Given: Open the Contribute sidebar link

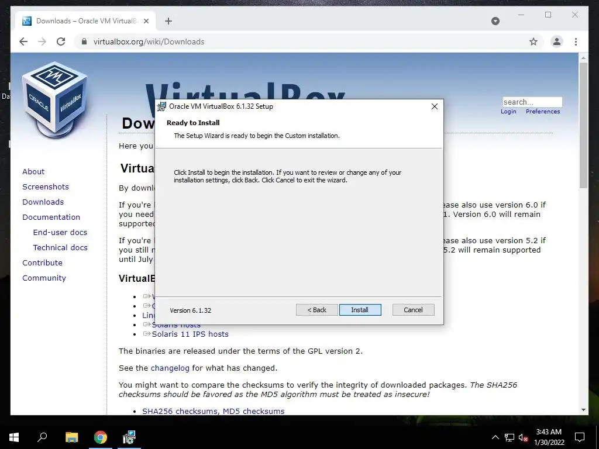Looking at the screenshot, I should (42, 263).
